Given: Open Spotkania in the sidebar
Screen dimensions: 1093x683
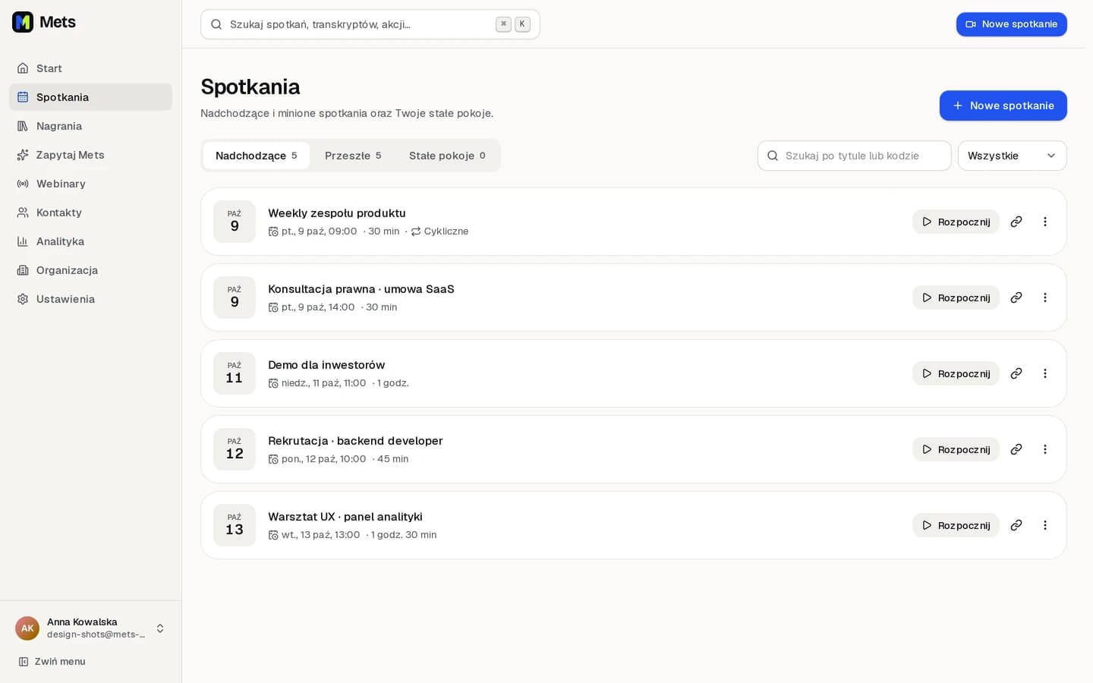Looking at the screenshot, I should click(x=90, y=97).
